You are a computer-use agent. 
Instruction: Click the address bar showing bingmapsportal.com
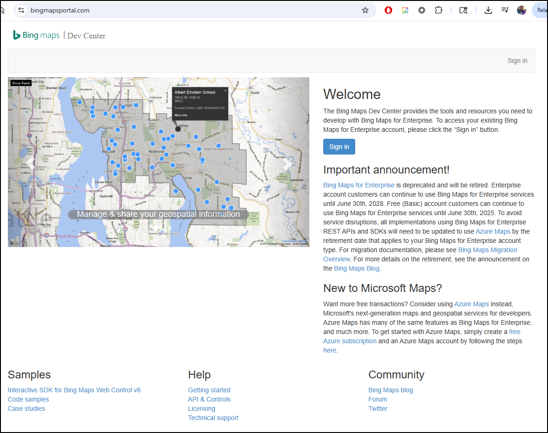(185, 10)
